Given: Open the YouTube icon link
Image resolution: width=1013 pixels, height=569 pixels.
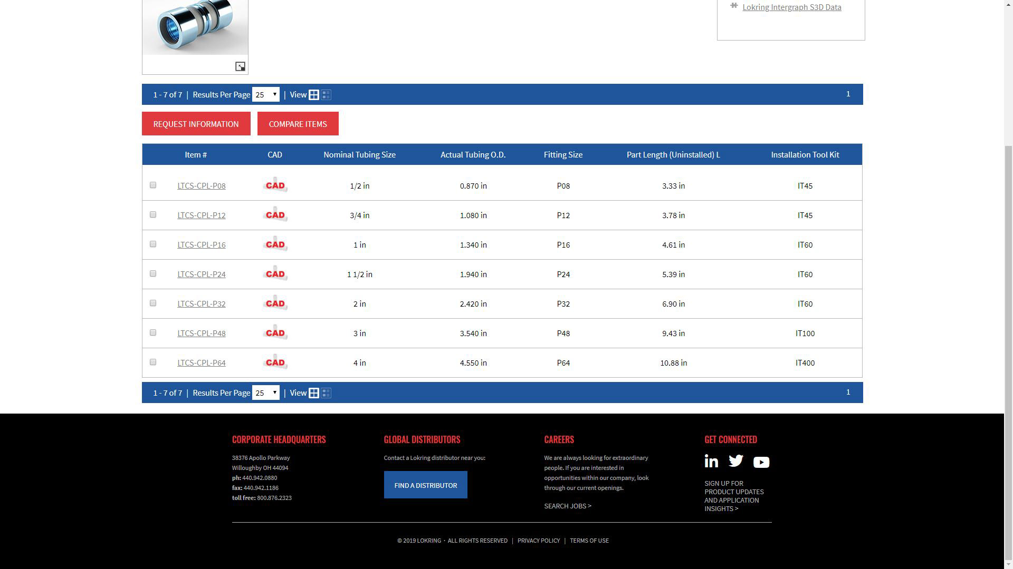Looking at the screenshot, I should click(x=761, y=462).
